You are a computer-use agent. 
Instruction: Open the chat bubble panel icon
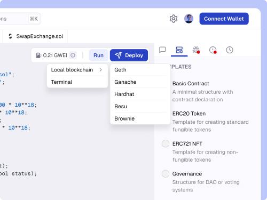click(x=162, y=50)
